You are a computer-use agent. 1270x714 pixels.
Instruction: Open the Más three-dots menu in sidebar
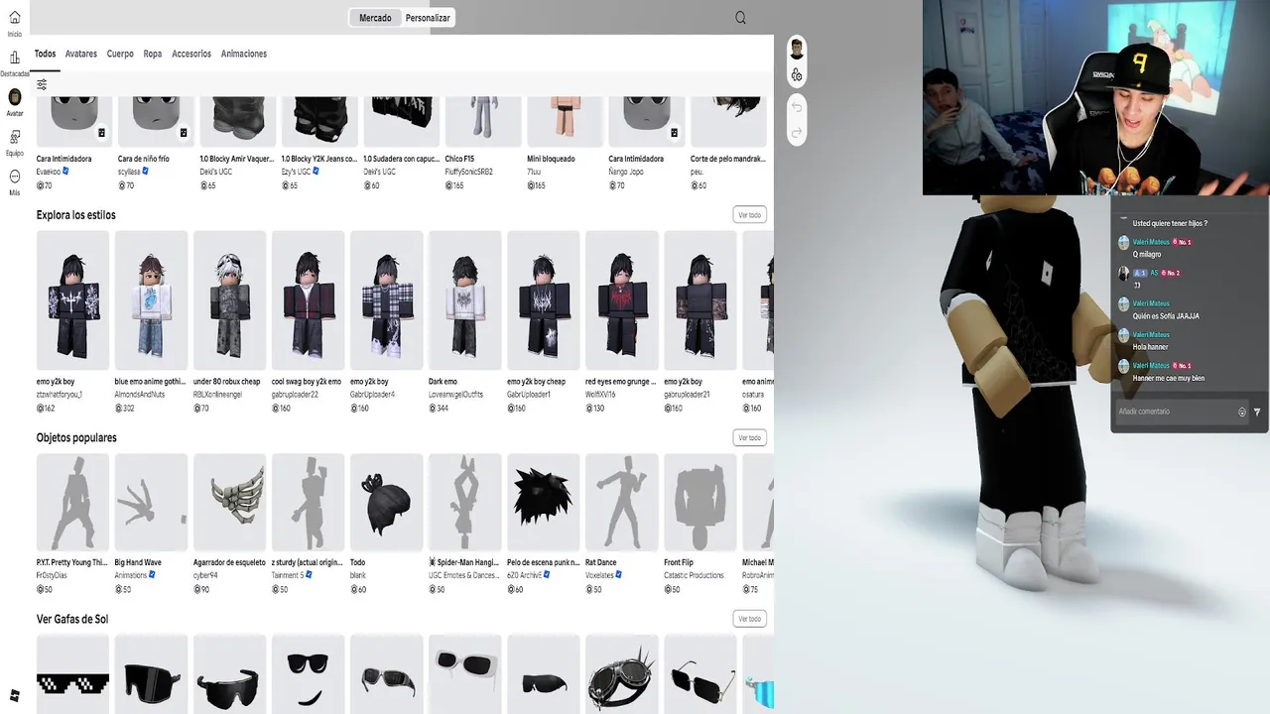pyautogui.click(x=14, y=177)
